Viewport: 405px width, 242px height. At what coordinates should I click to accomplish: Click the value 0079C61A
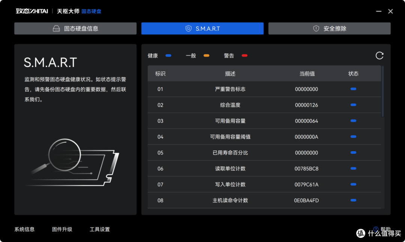coord(307,185)
